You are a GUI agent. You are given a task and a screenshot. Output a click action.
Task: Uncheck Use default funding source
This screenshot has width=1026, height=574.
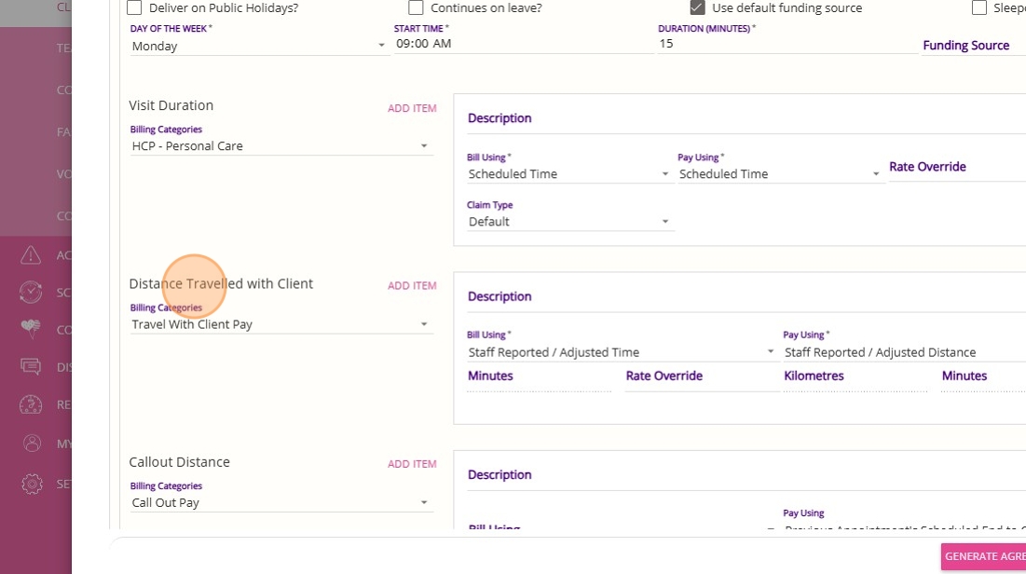698,7
